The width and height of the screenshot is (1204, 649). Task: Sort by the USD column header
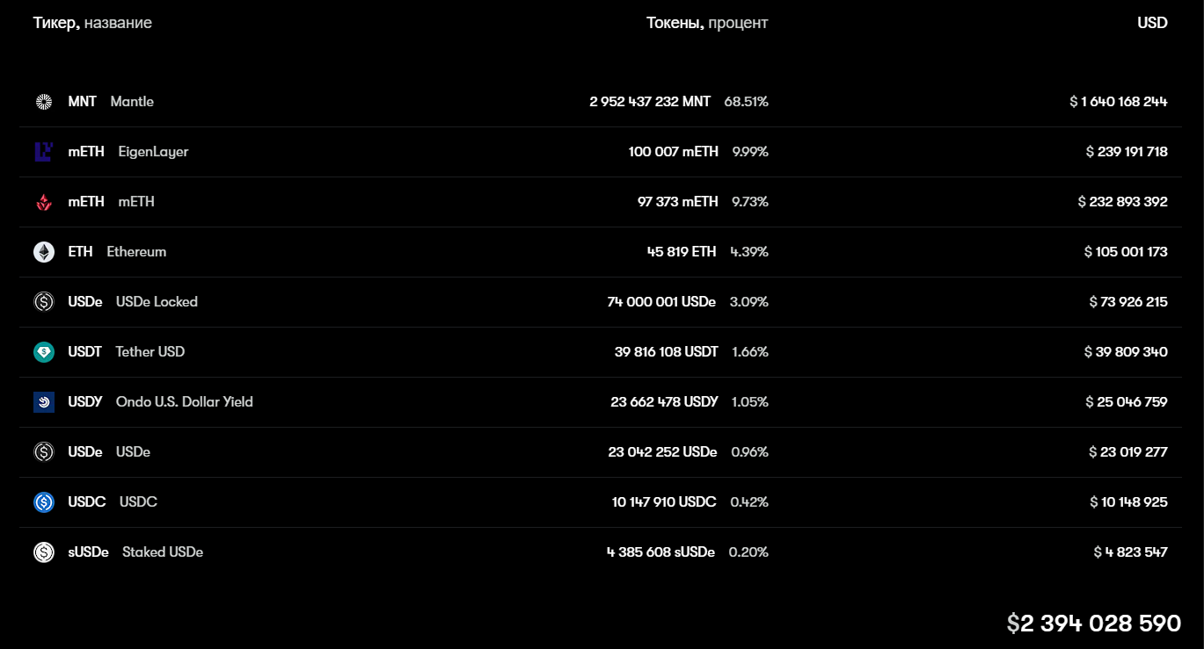[x=1152, y=23]
